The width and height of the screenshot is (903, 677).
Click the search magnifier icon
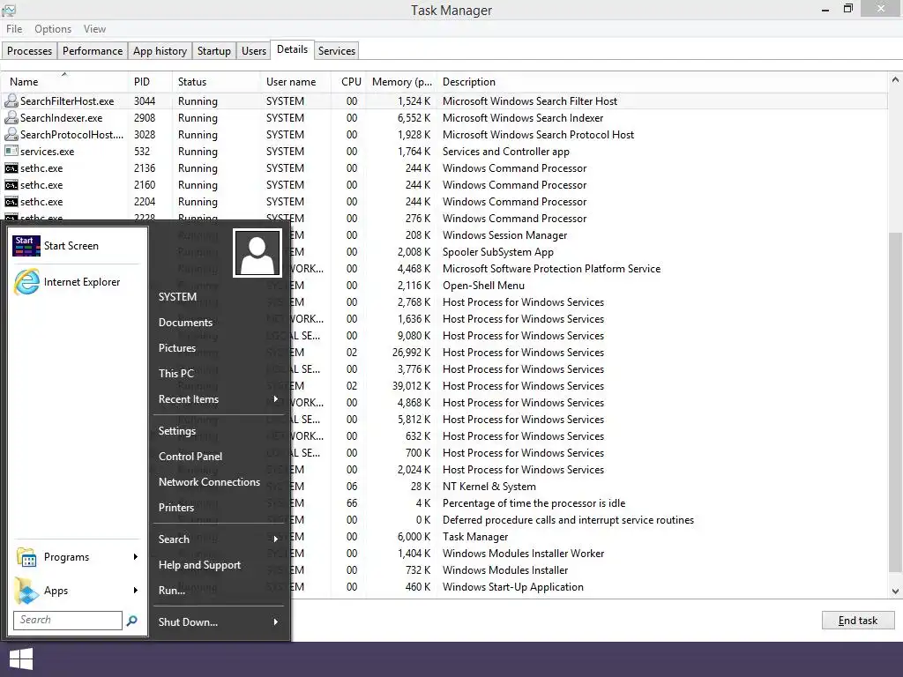coord(132,621)
